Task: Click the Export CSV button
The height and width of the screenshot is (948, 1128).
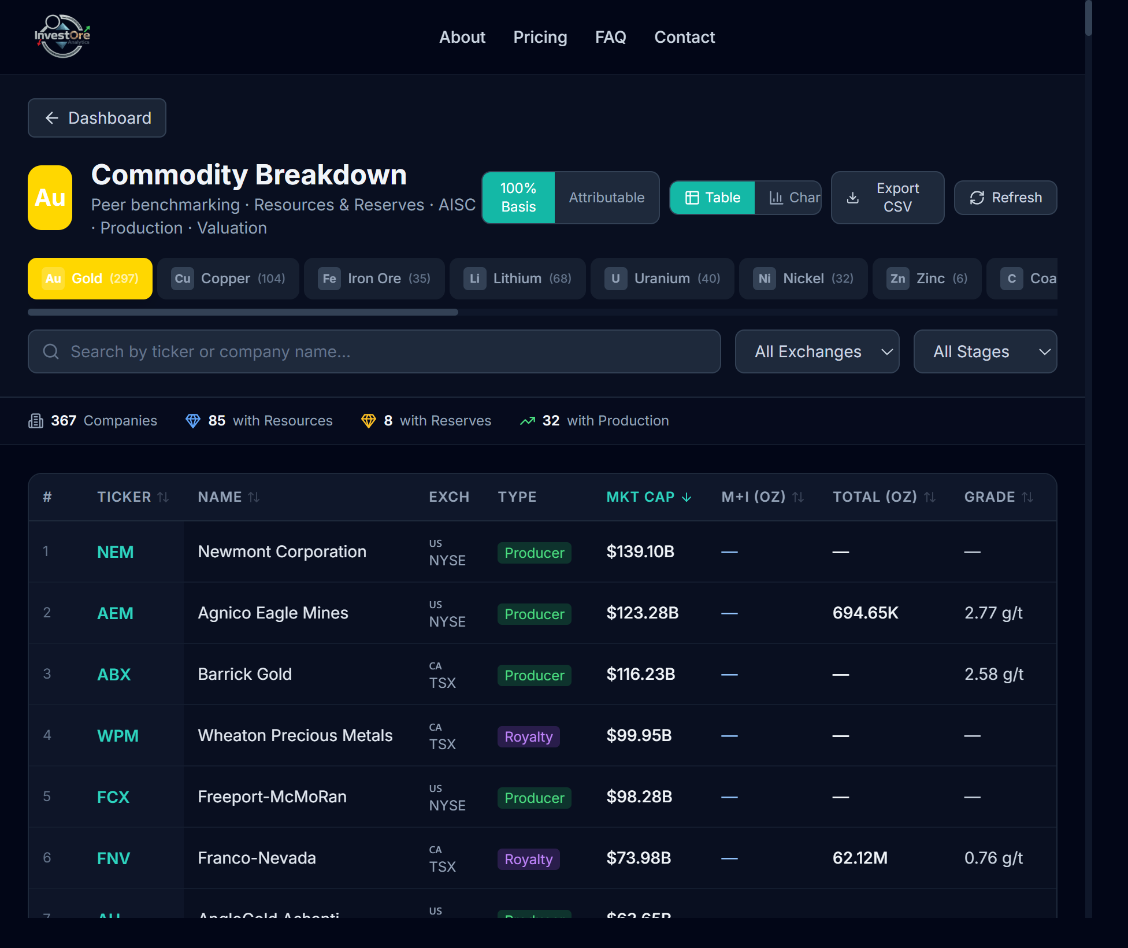Action: [888, 198]
